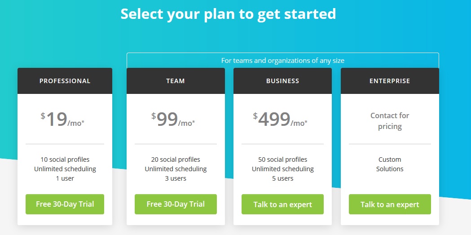The width and height of the screenshot is (471, 235).
Task: Start Team plan Free 30-Day Trial
Action: pyautogui.click(x=176, y=204)
